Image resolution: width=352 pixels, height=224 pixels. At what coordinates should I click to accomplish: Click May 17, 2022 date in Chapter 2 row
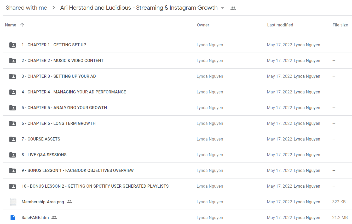click(x=279, y=61)
